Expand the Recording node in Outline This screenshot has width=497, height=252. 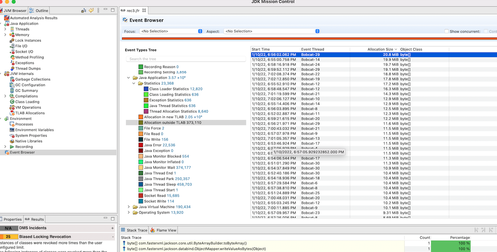coord(5,147)
